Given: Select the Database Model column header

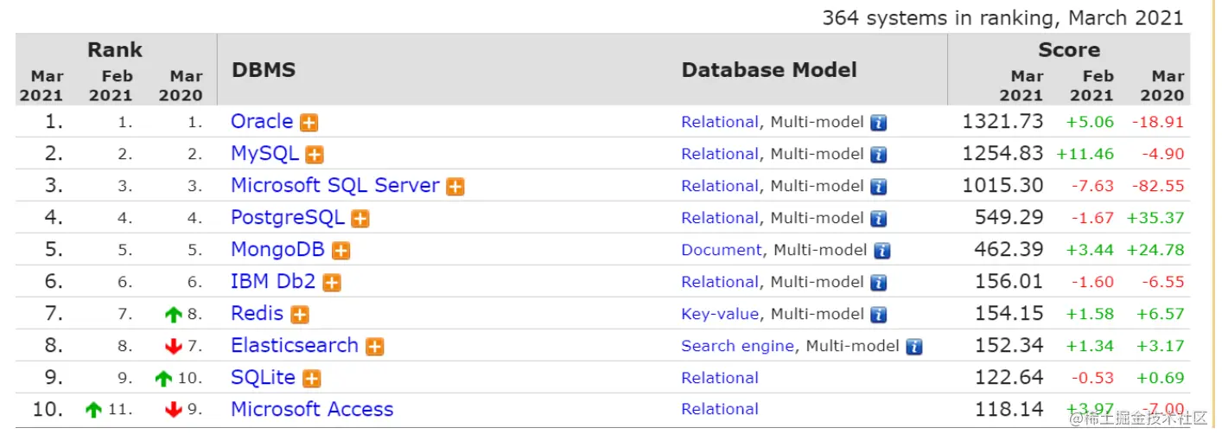Looking at the screenshot, I should 769,71.
